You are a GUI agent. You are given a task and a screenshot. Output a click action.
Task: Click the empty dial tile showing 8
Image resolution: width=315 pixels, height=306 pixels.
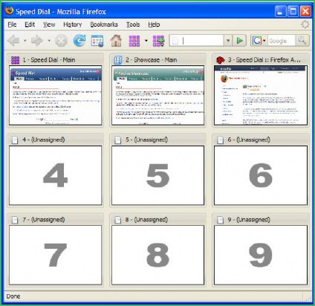[158, 255]
